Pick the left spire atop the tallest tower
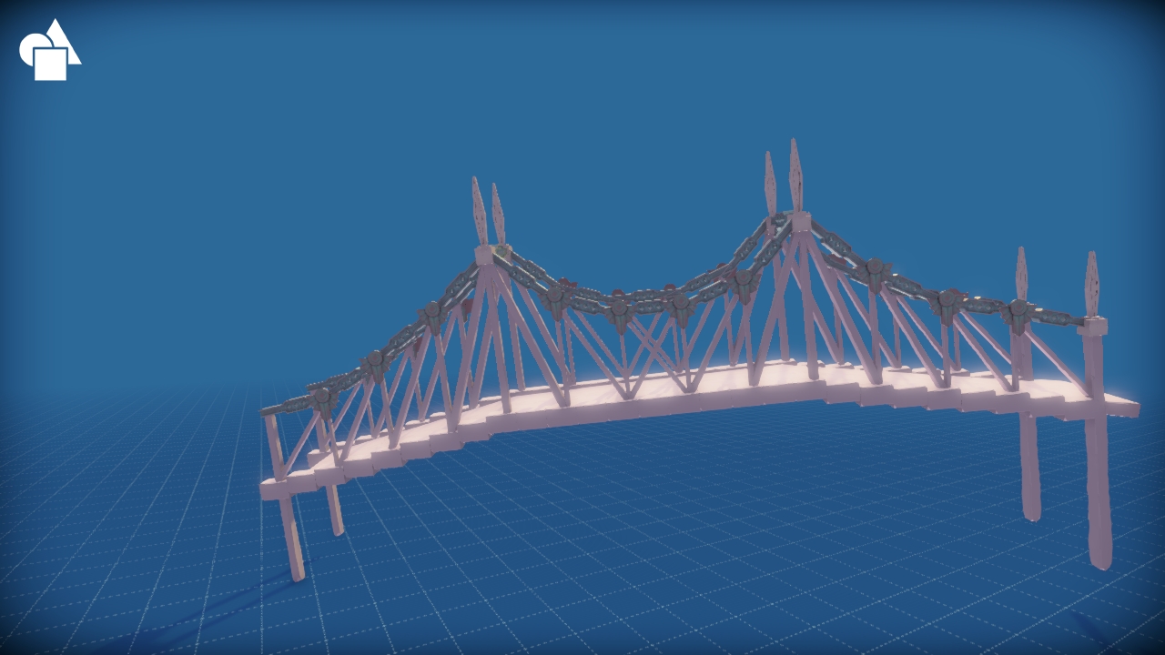 pyautogui.click(x=771, y=184)
